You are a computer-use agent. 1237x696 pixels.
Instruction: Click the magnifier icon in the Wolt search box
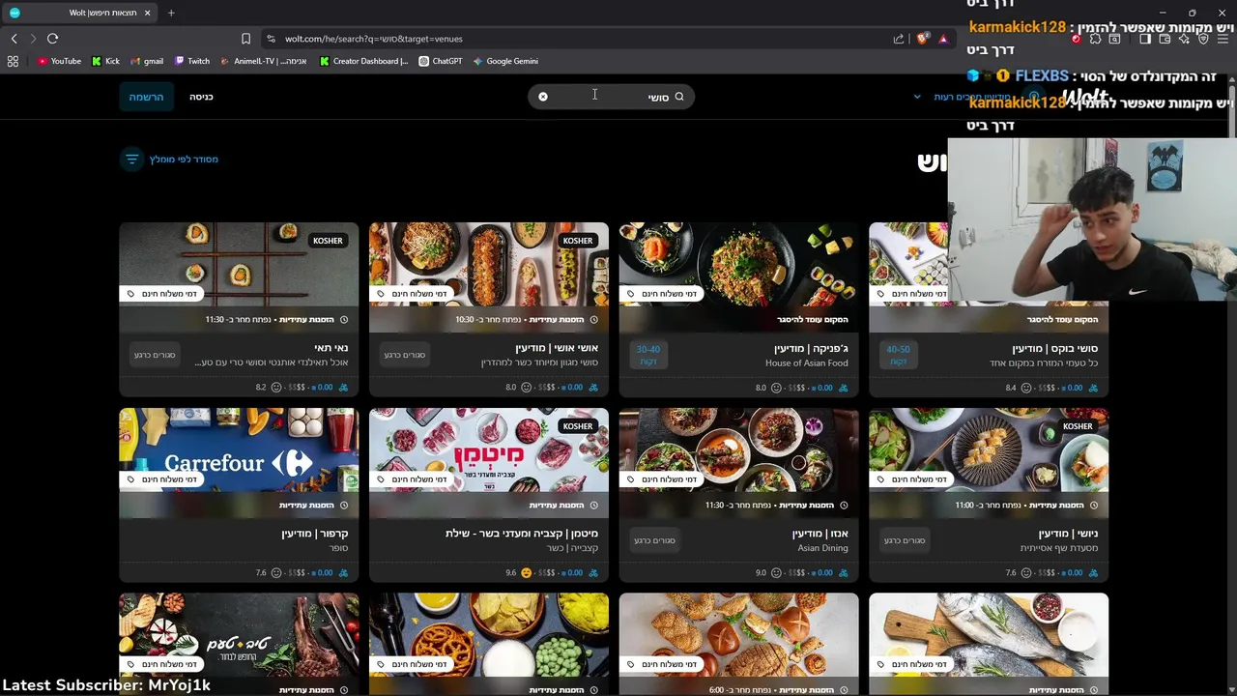click(x=679, y=97)
